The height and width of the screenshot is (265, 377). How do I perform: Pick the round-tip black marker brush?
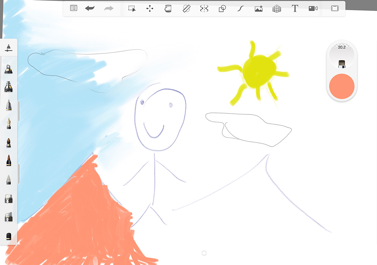coord(8,87)
